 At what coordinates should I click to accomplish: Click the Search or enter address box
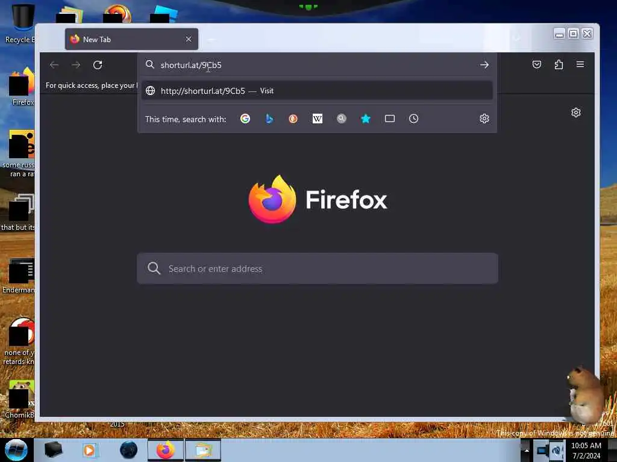point(318,269)
